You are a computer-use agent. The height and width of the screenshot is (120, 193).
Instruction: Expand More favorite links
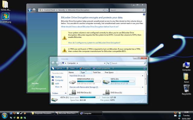pyautogui.click(x=59, y=87)
